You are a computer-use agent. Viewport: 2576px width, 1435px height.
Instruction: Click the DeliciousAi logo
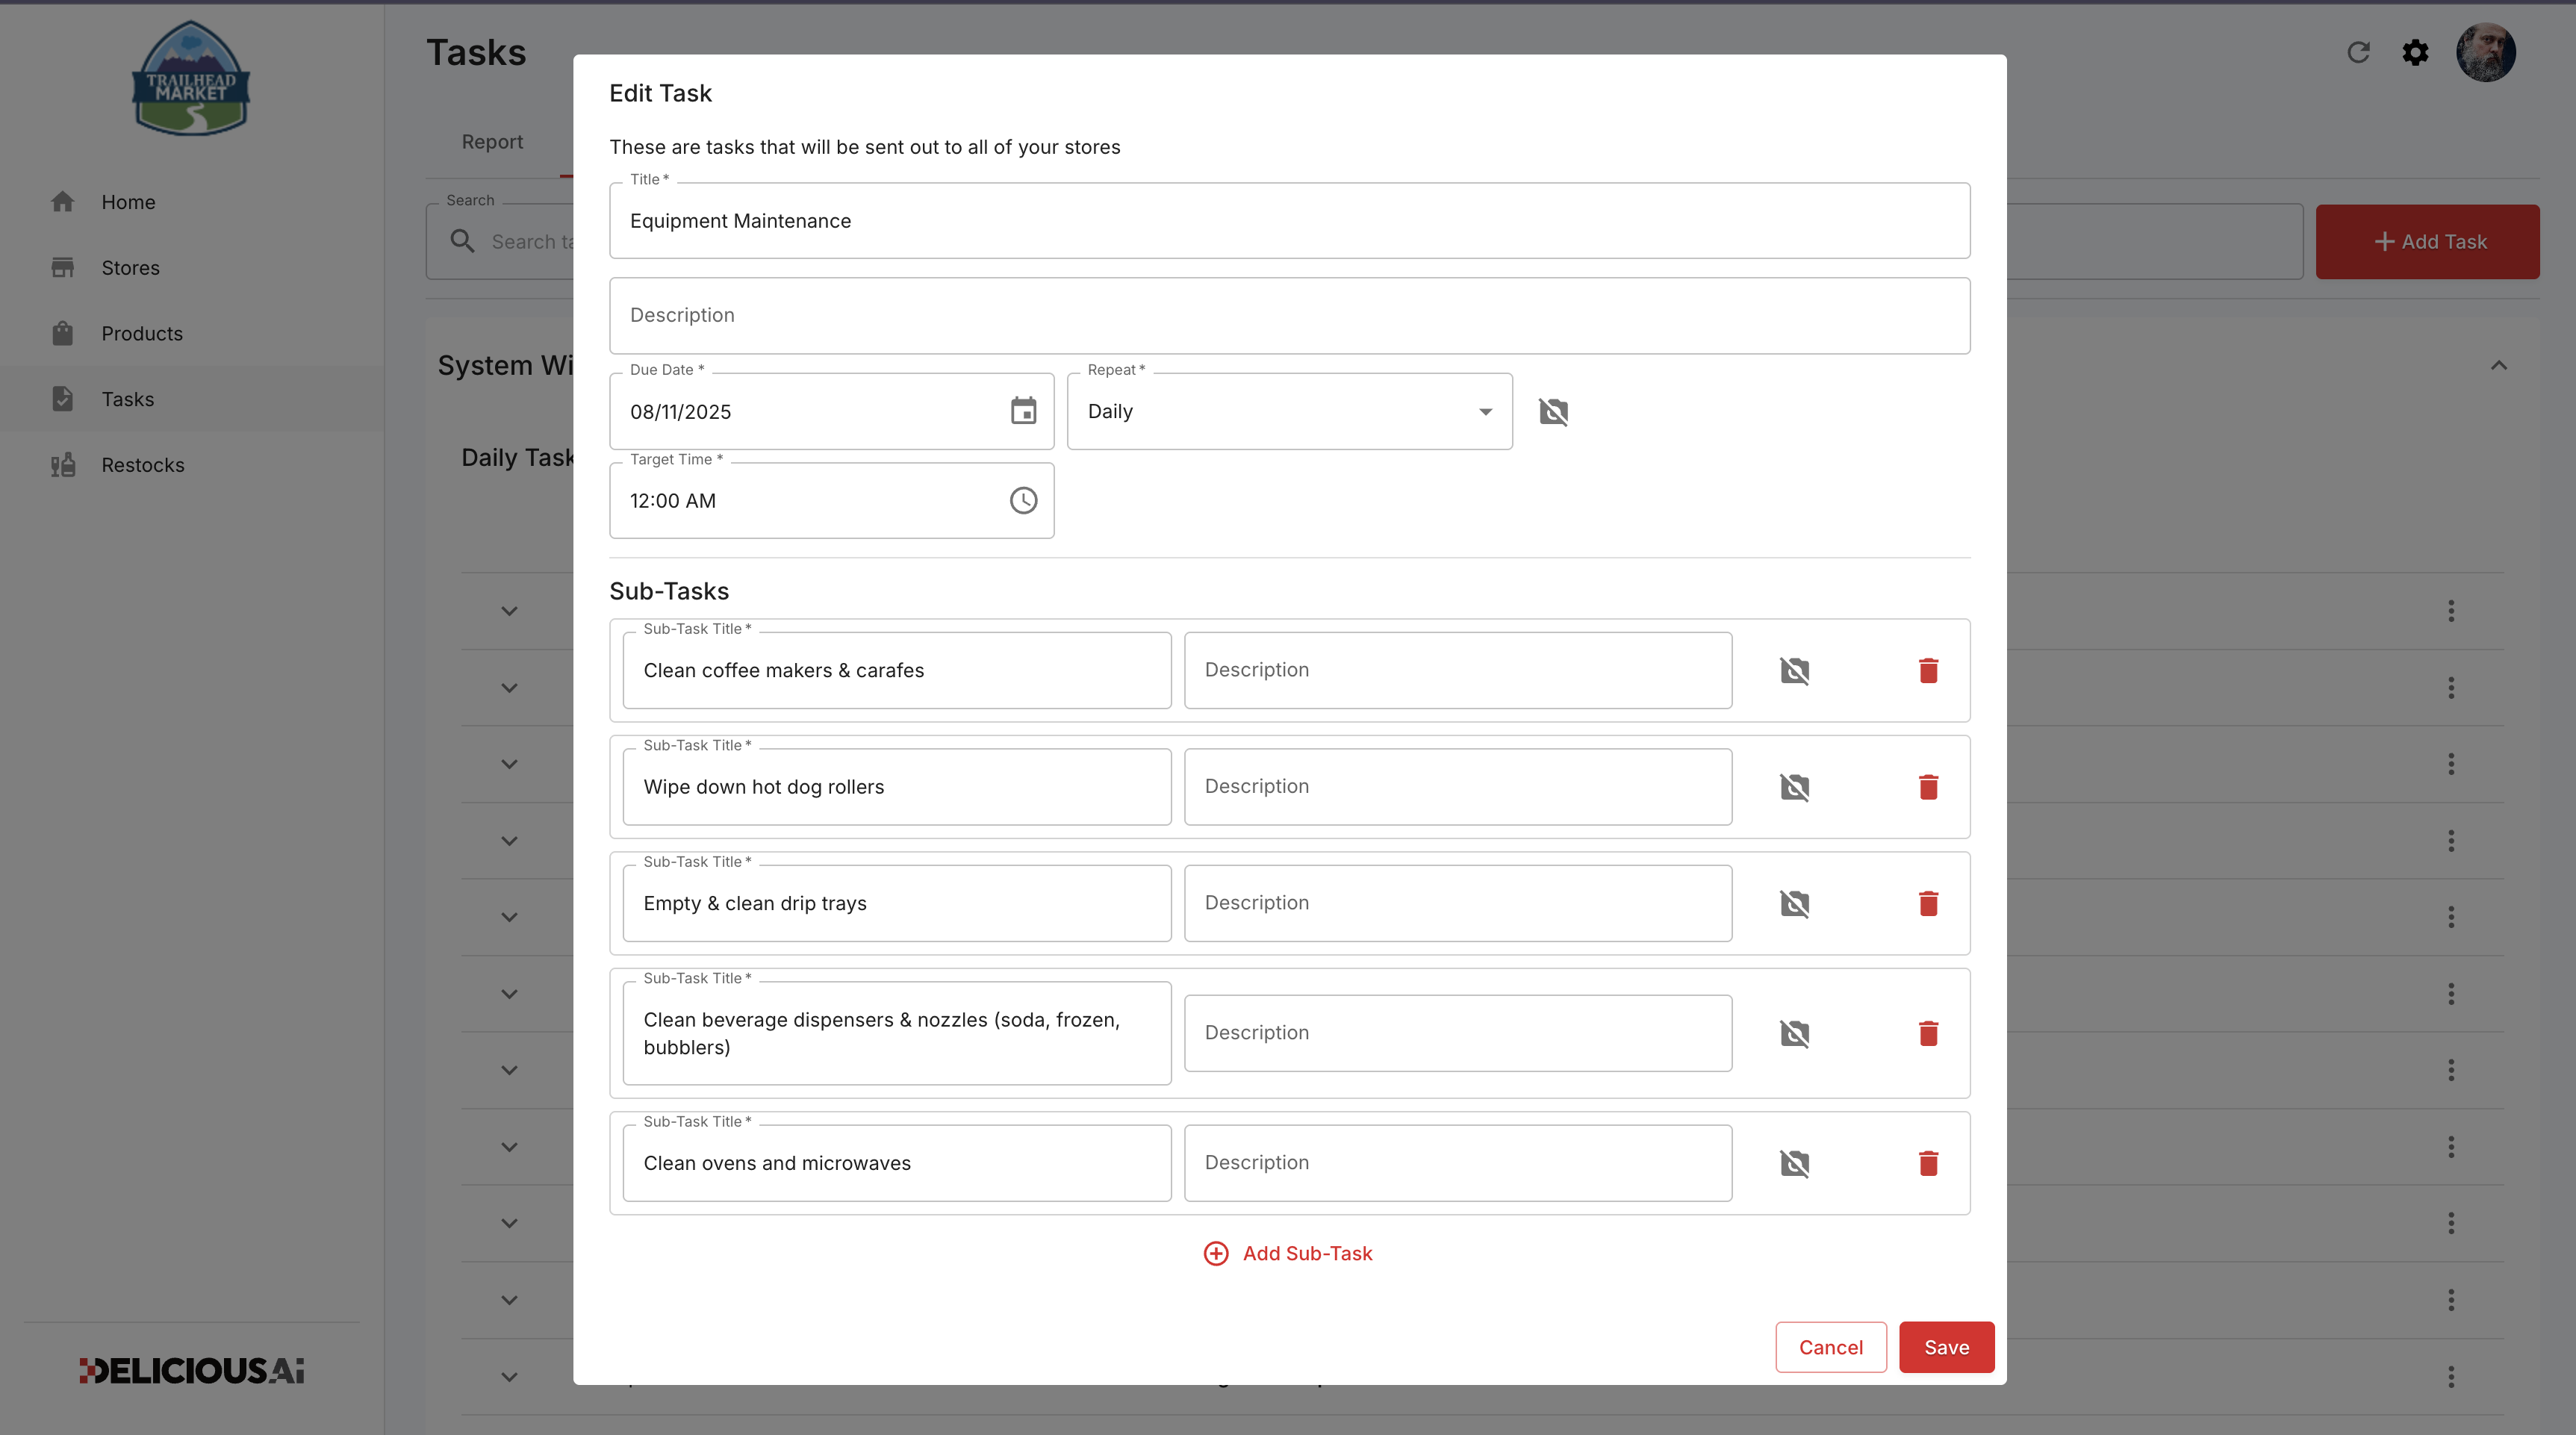click(192, 1370)
